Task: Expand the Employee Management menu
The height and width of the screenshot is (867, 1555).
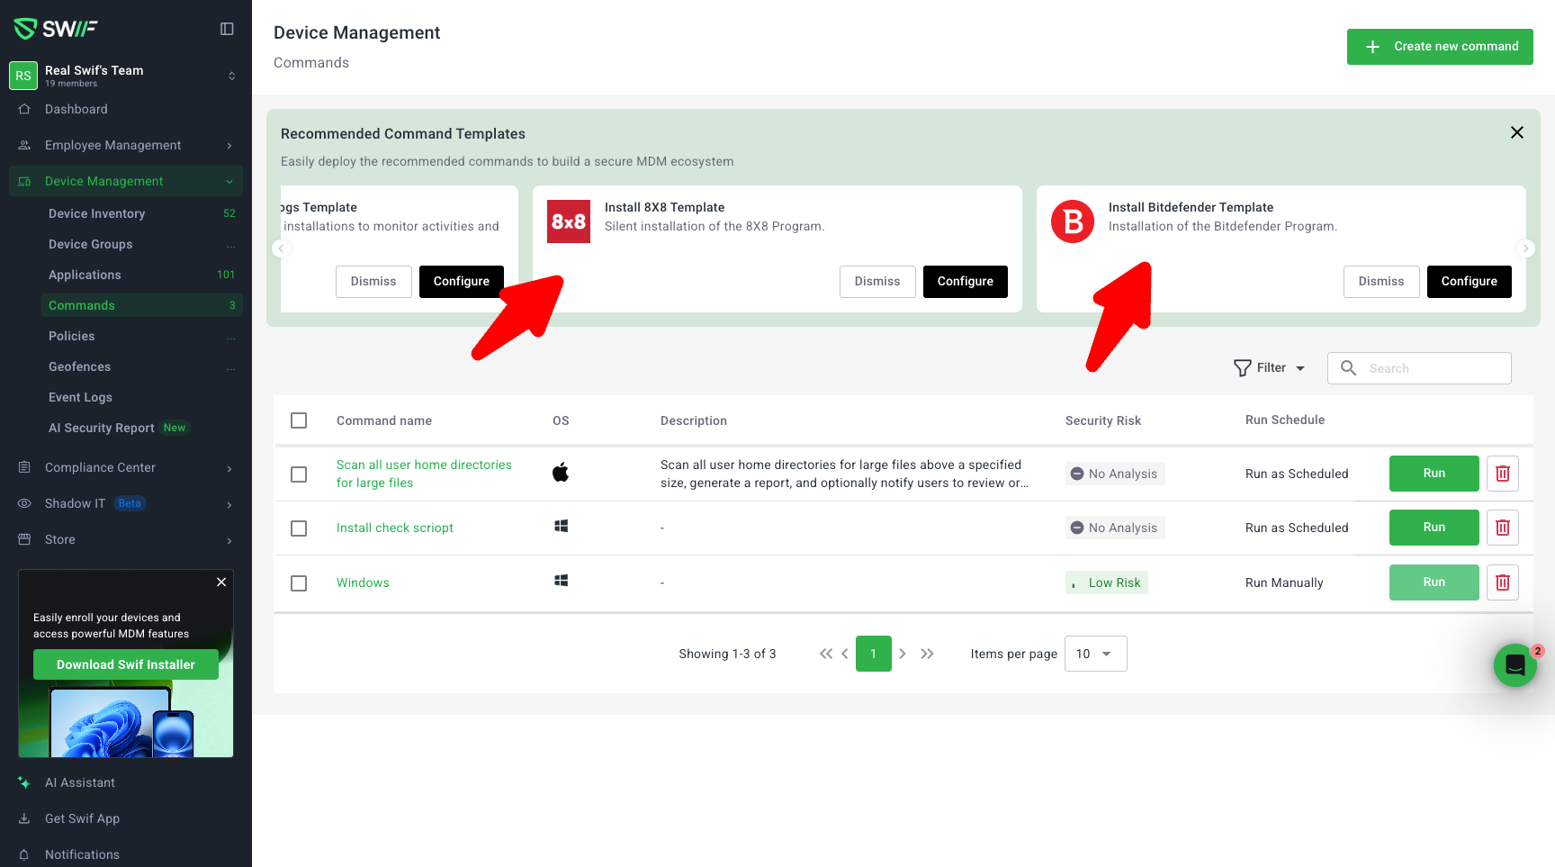Action: coord(126,145)
